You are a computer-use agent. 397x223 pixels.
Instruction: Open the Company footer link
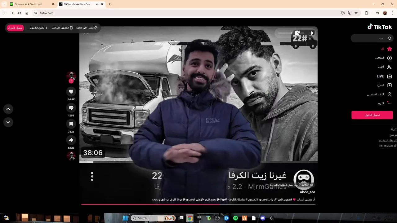click(394, 129)
